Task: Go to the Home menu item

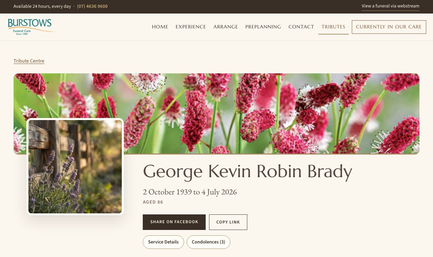Action: click(160, 27)
